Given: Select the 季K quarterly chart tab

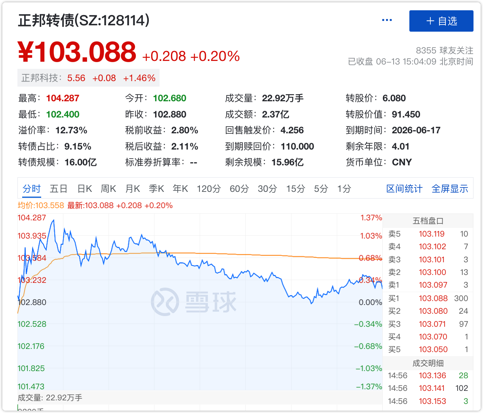Looking at the screenshot, I should tap(156, 189).
